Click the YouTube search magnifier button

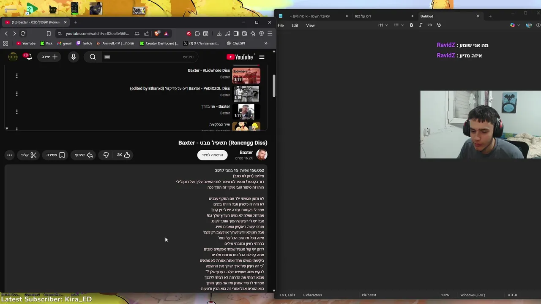[x=93, y=57]
